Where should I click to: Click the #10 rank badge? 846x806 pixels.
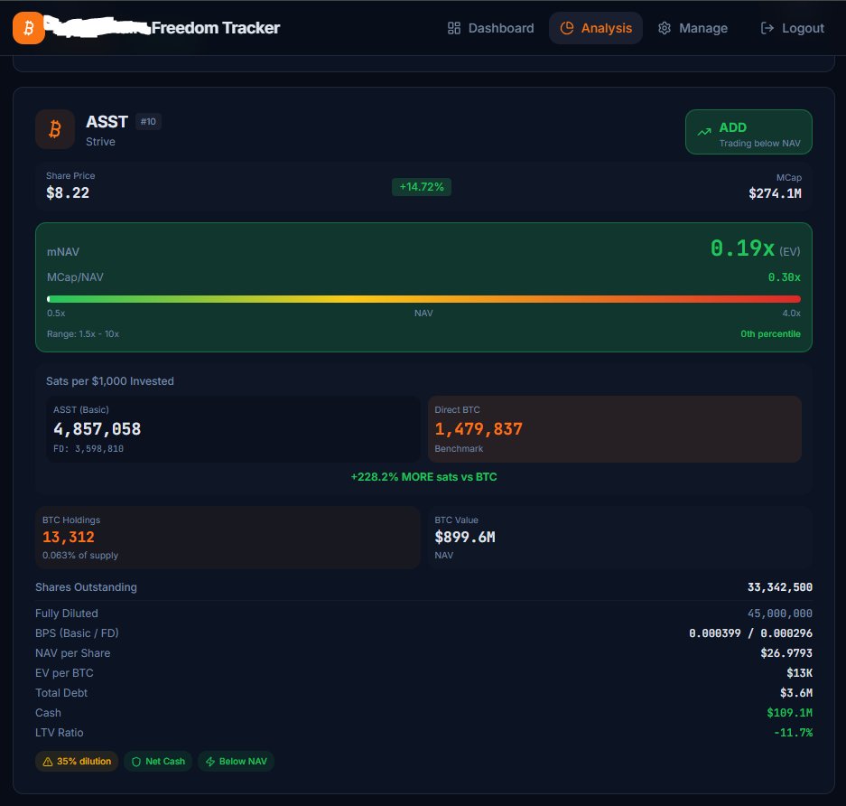click(148, 121)
